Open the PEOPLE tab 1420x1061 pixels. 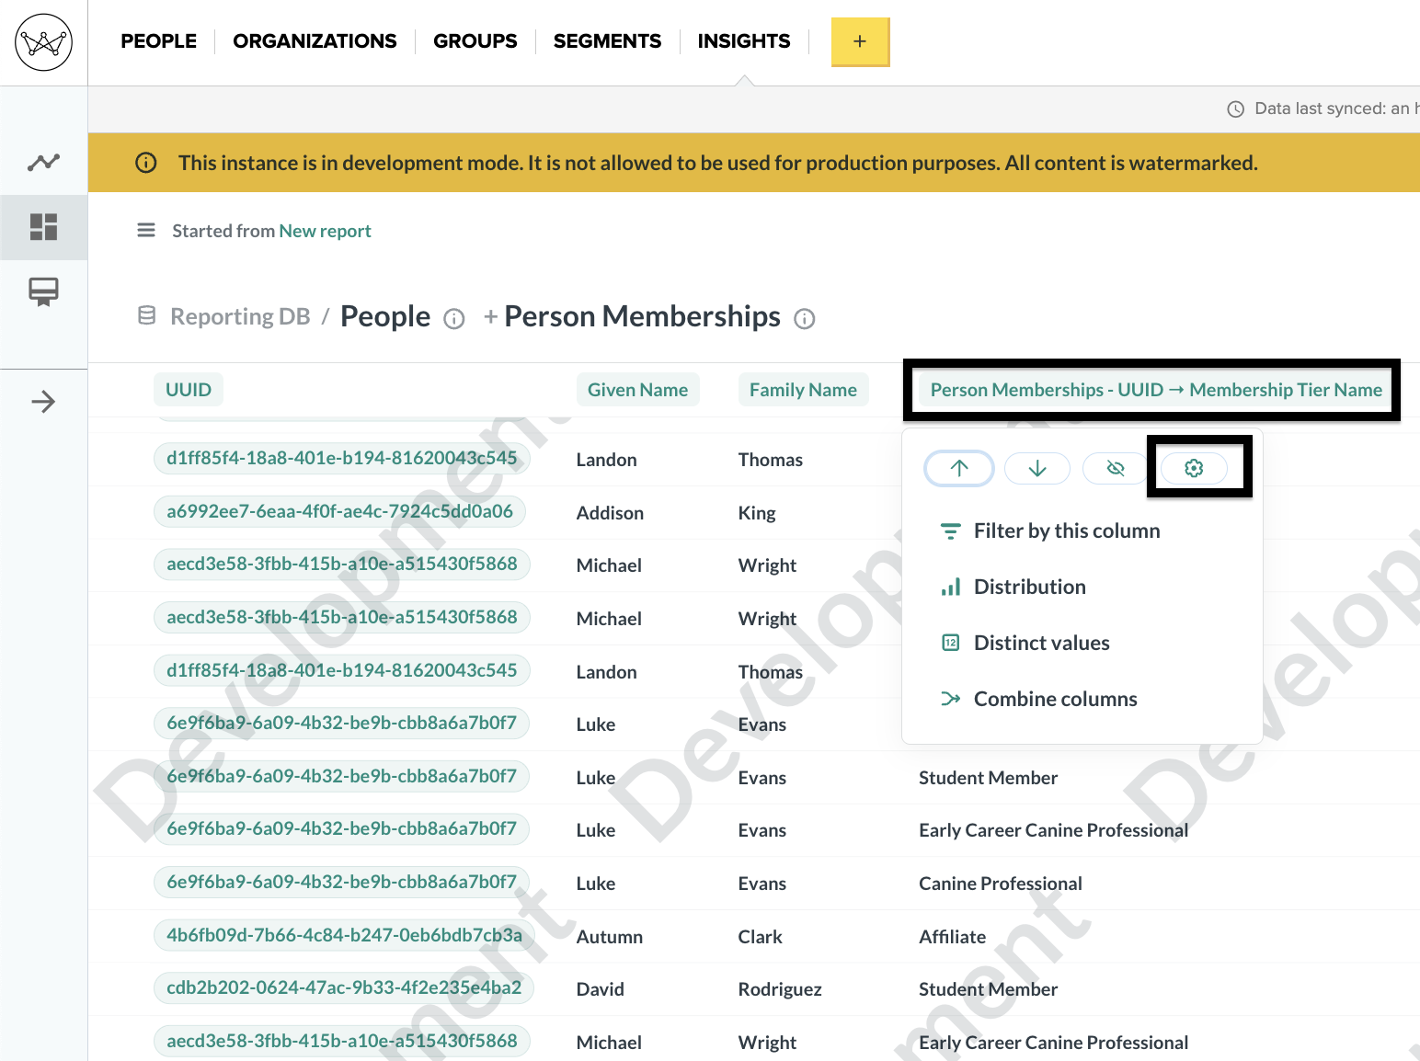pos(158,41)
